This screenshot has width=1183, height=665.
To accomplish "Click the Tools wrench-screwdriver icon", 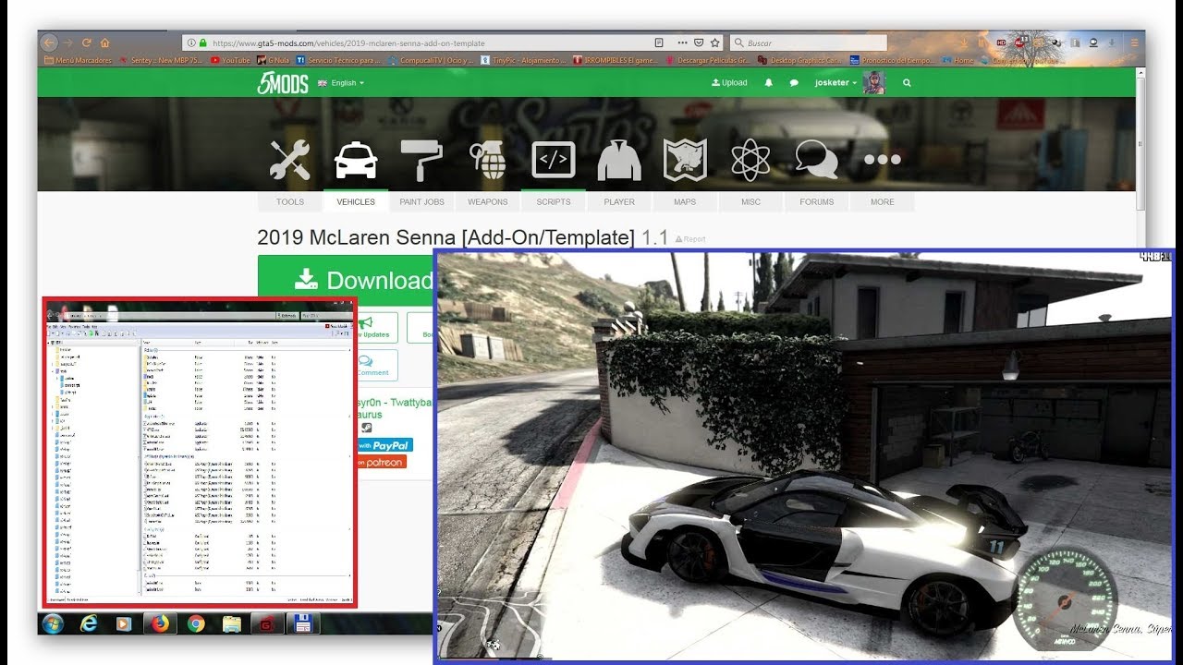I will [289, 161].
